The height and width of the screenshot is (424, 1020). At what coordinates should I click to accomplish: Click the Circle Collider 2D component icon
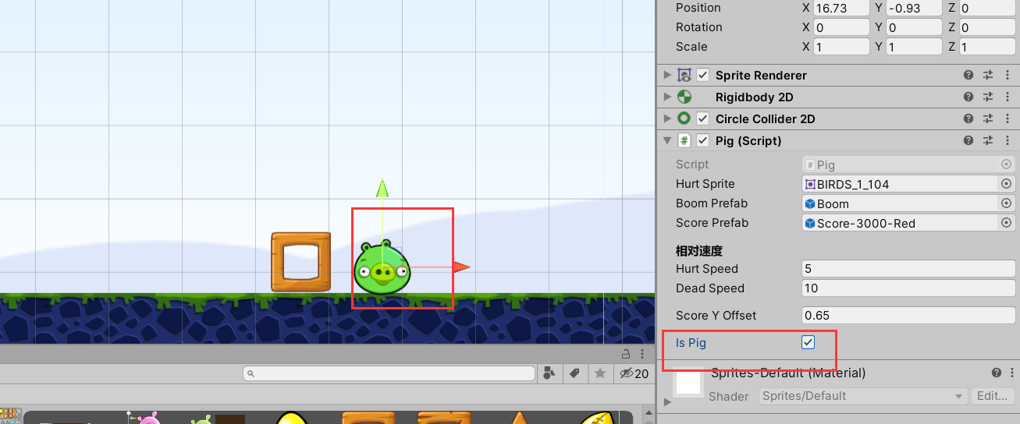(684, 119)
